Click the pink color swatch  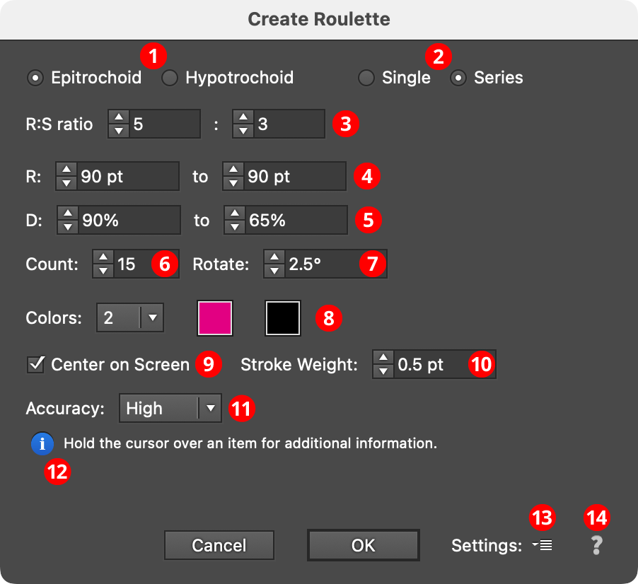tap(215, 318)
